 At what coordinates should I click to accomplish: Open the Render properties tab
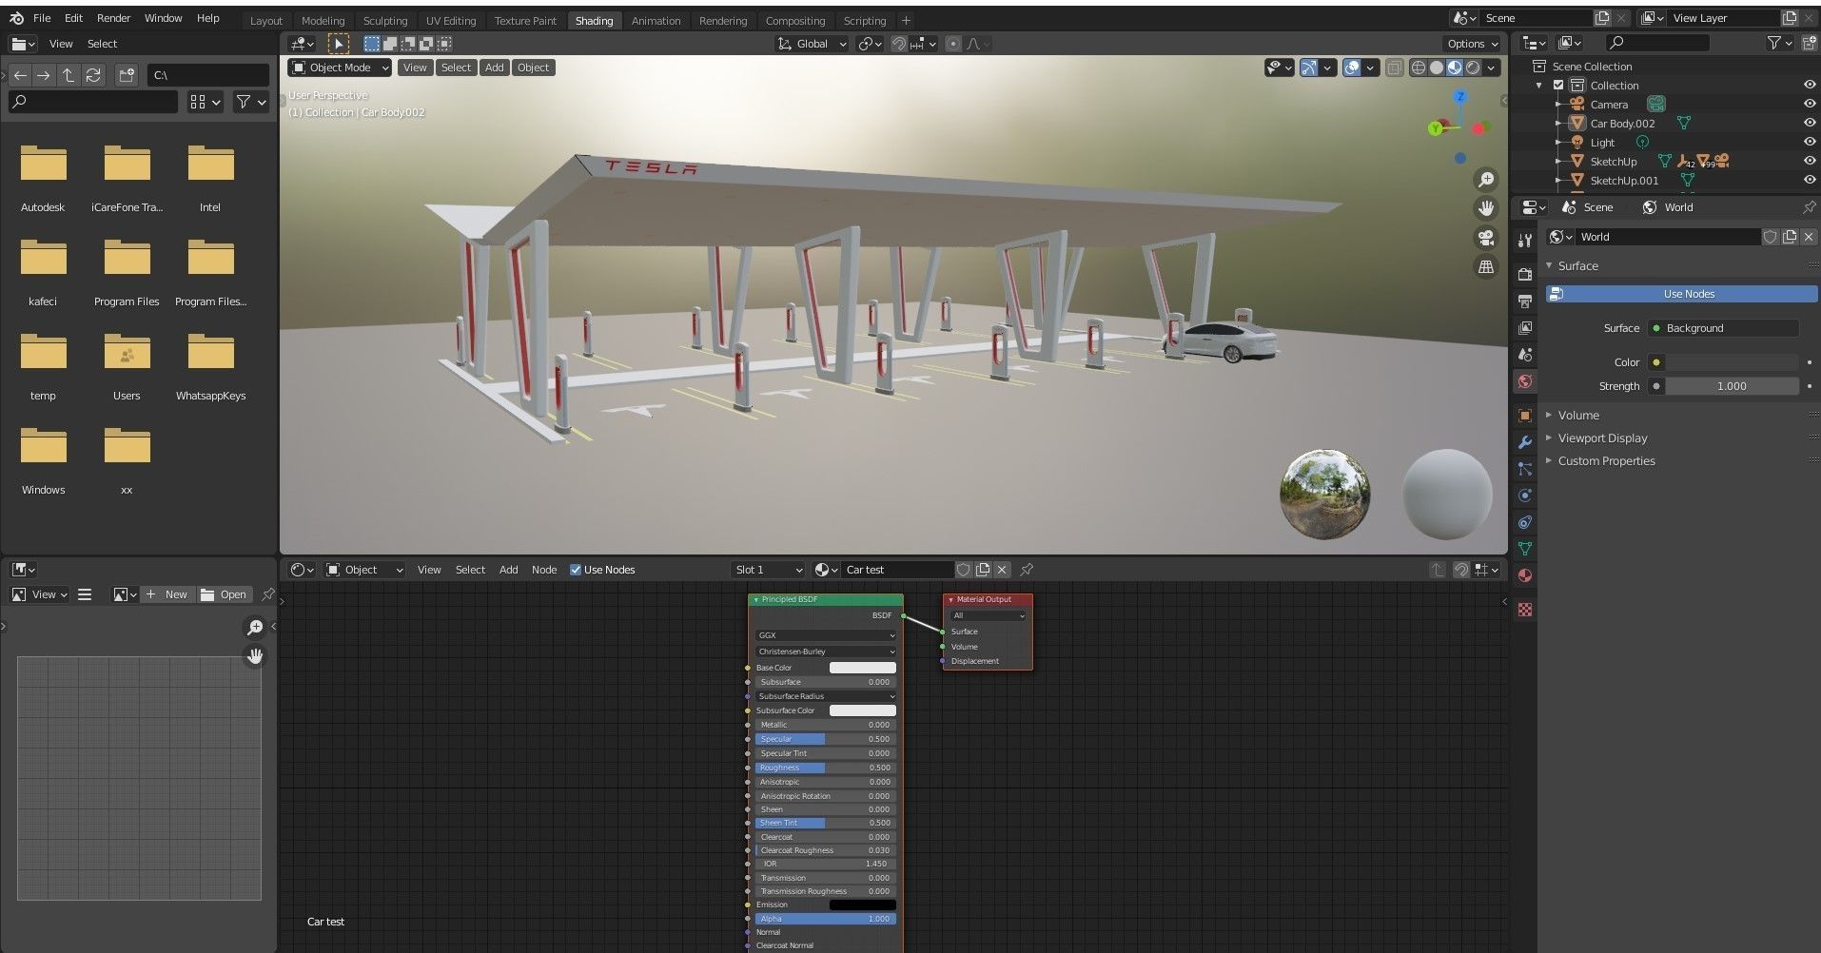click(1525, 275)
